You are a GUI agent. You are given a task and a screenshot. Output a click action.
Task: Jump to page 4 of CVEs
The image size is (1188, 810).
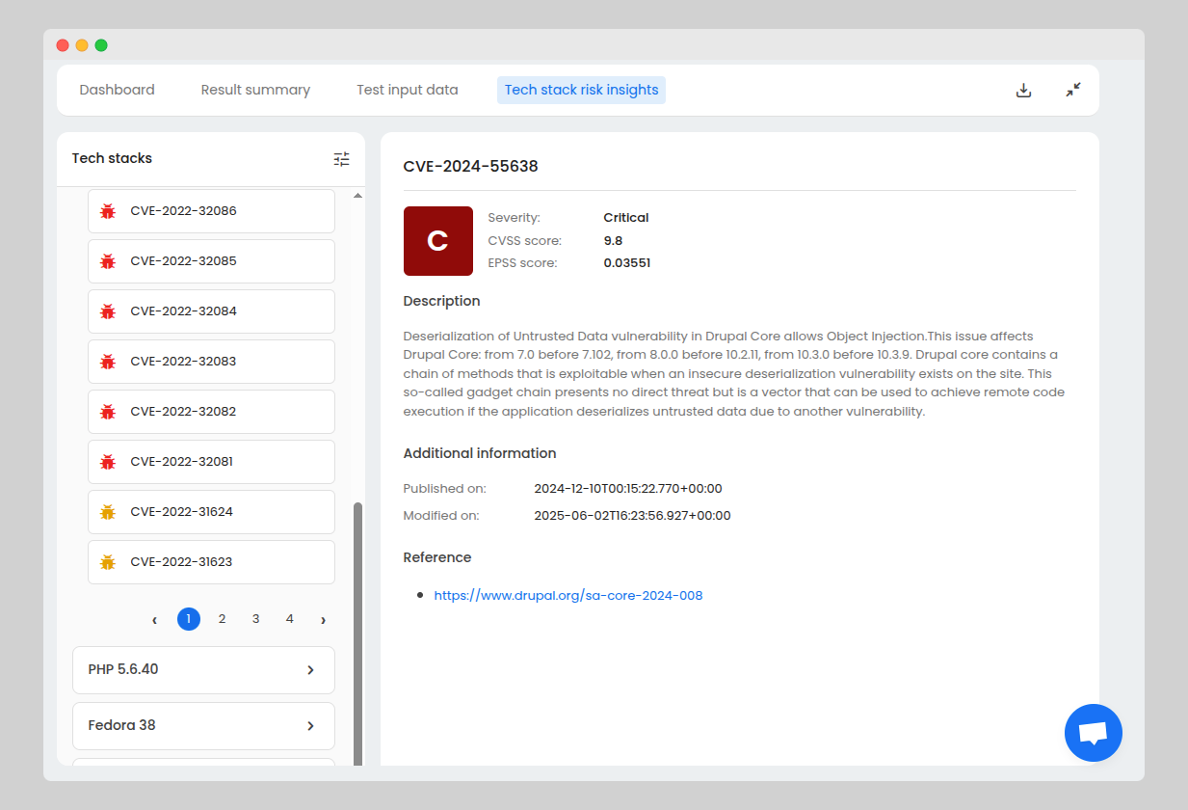[x=289, y=619]
